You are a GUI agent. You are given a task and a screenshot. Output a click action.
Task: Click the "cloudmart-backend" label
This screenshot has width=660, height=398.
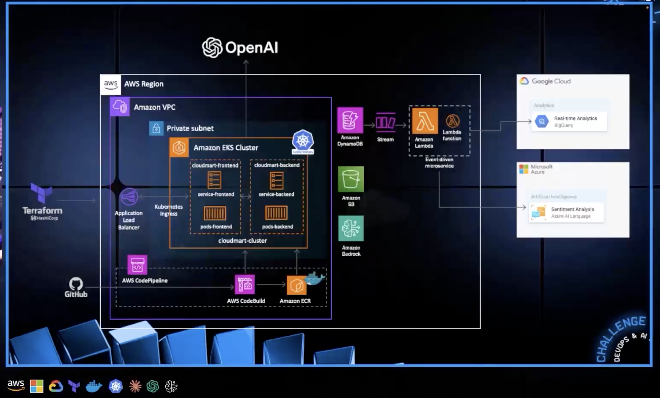(x=277, y=165)
